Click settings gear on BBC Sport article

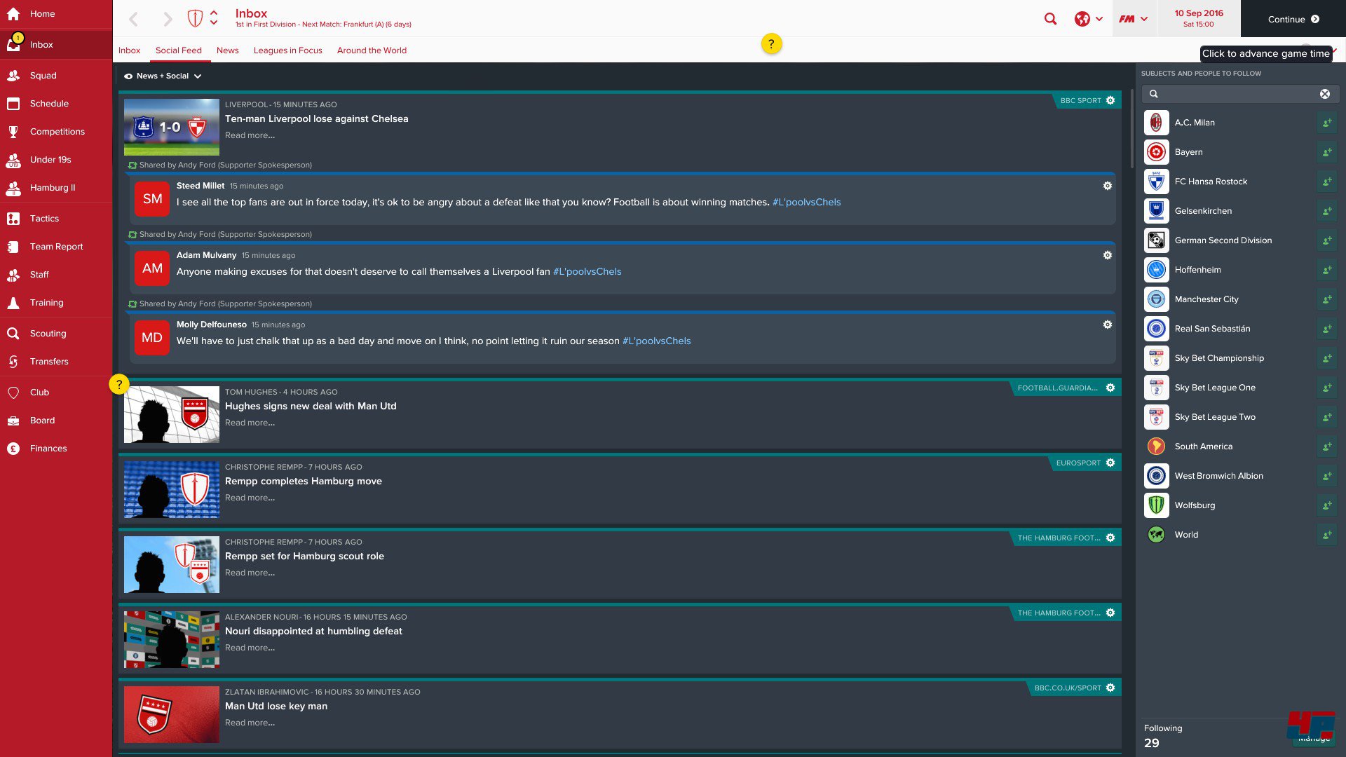pyautogui.click(x=1110, y=100)
